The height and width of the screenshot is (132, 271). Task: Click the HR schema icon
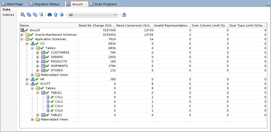(x=33, y=79)
